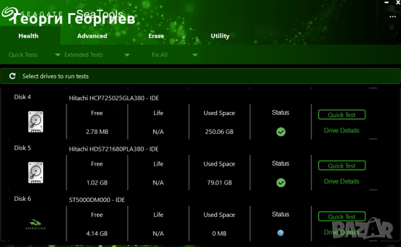The width and height of the screenshot is (401, 247).
Task: Click the Fix All label
Action: pyautogui.click(x=160, y=54)
